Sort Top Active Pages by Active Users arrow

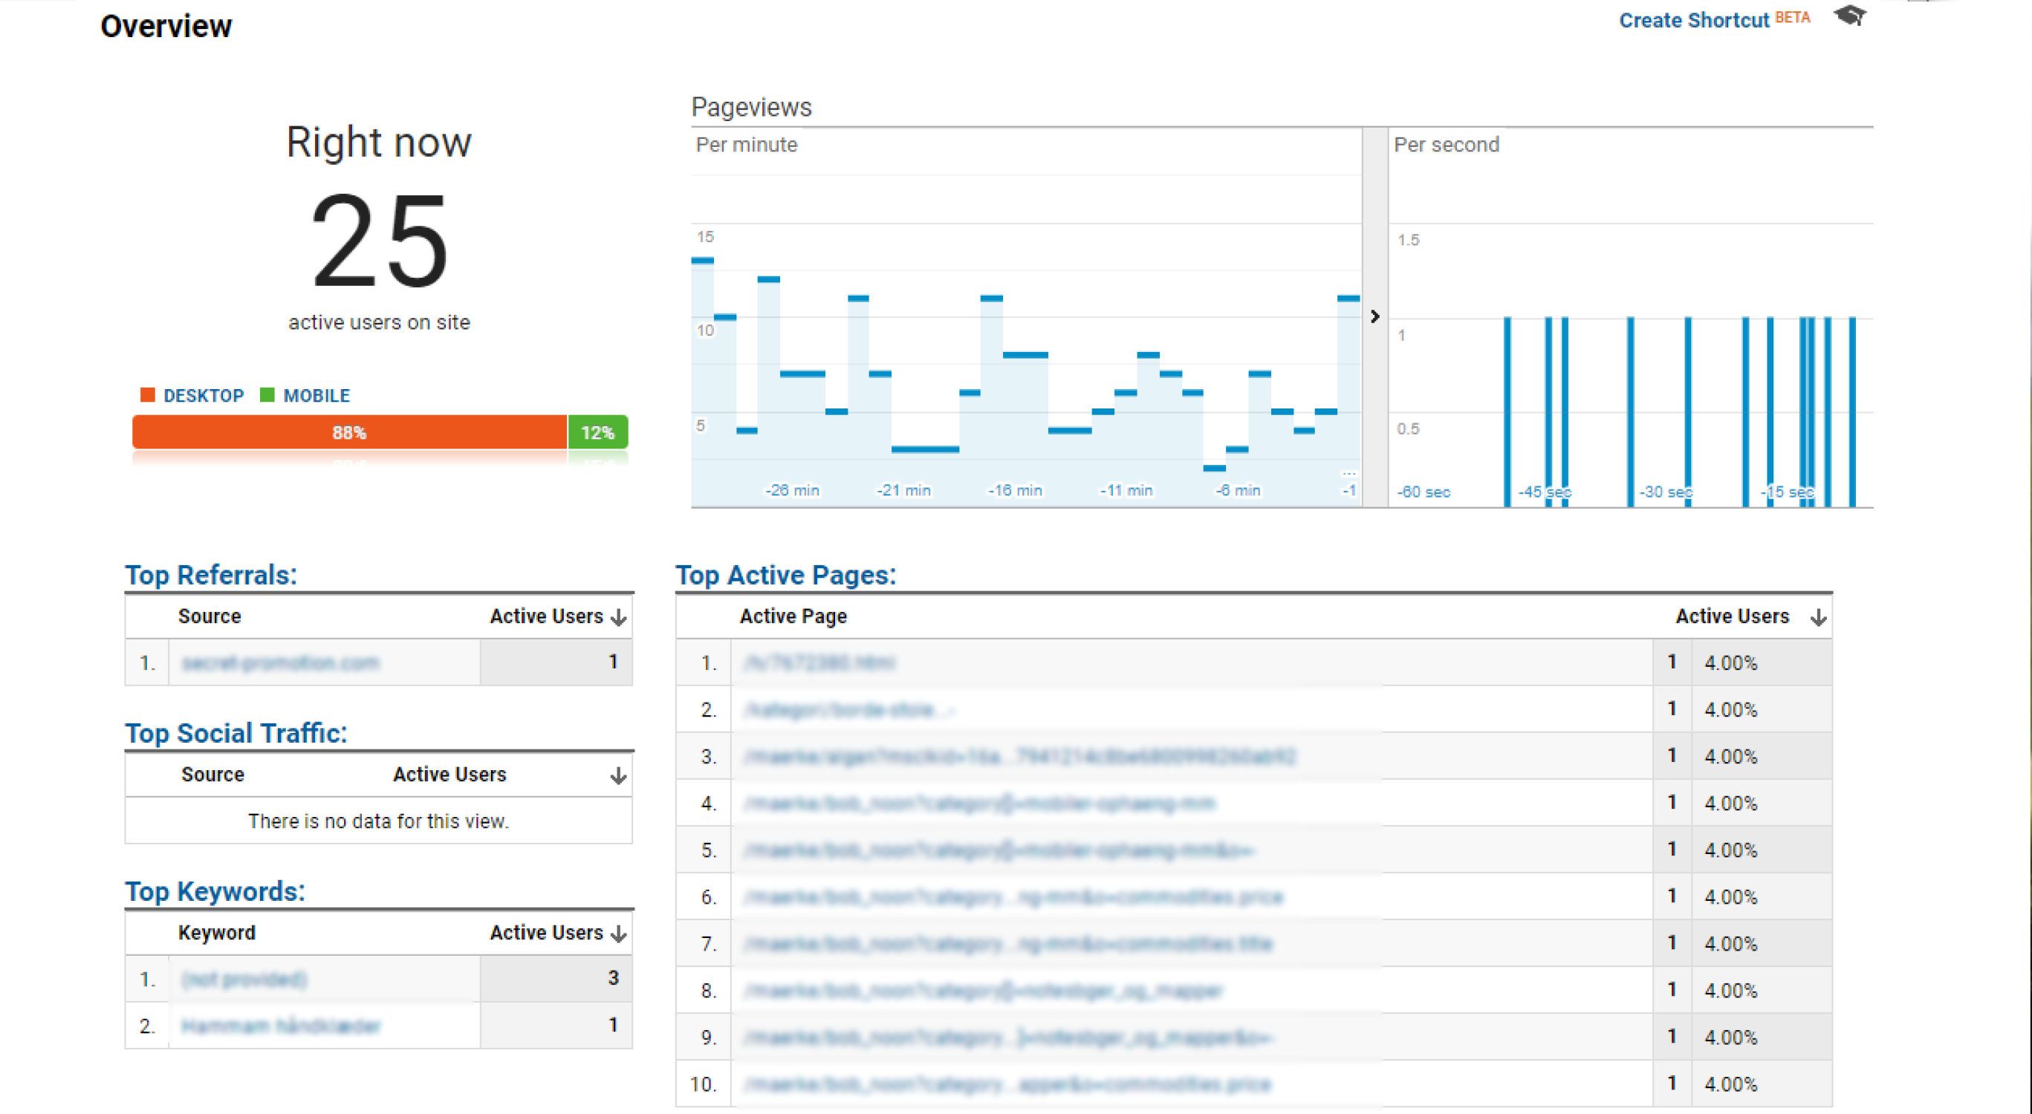[1818, 616]
